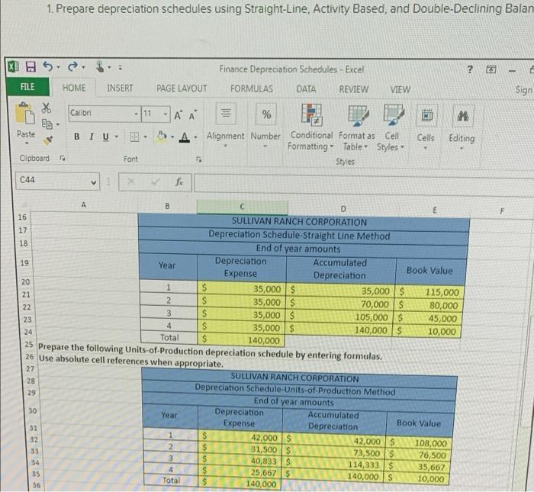Open the Font Color dropdown arrow
The width and height of the screenshot is (534, 492).
coord(195,137)
